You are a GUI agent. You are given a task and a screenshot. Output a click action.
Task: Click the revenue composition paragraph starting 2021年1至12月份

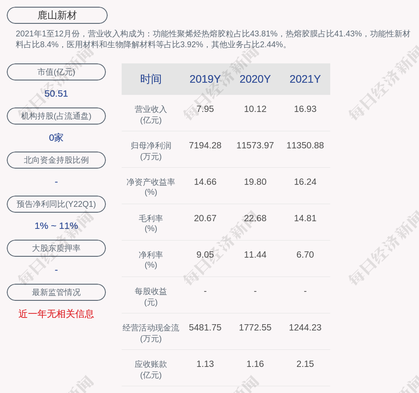[213, 39]
